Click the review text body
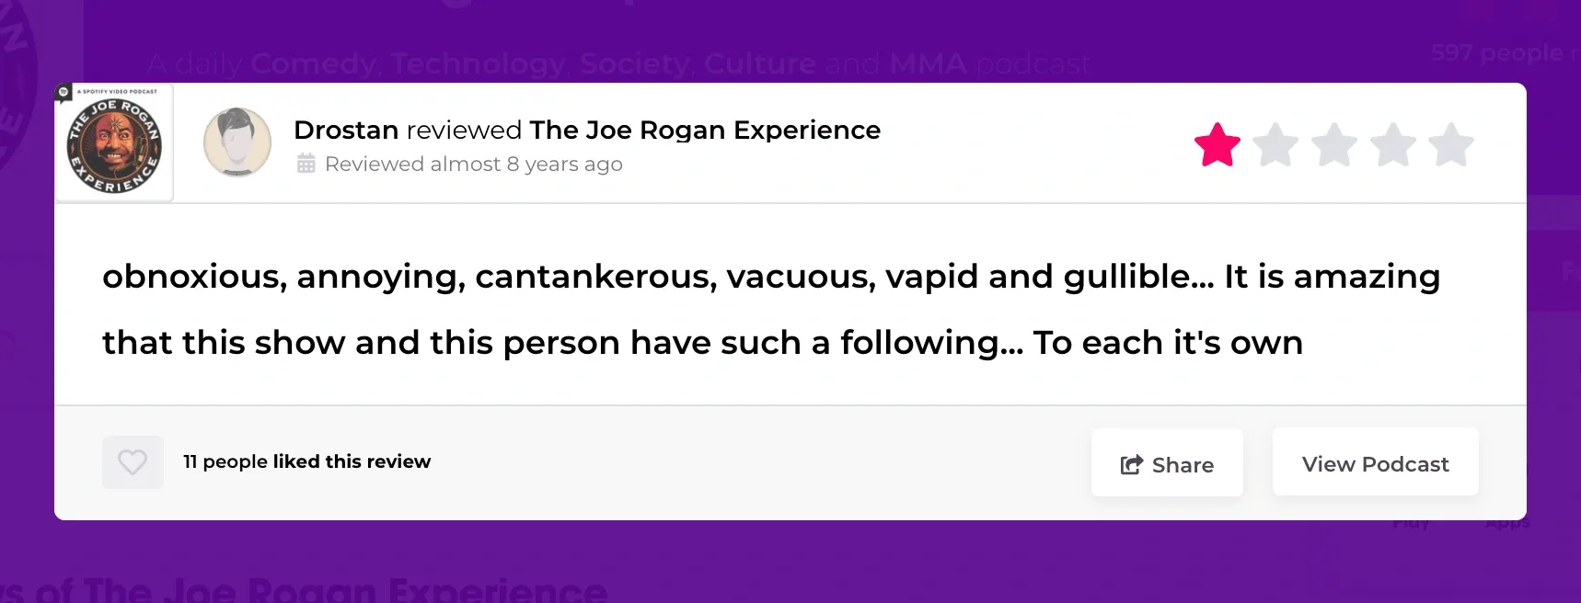 (x=771, y=309)
